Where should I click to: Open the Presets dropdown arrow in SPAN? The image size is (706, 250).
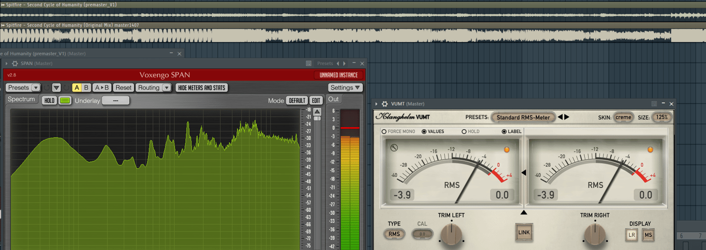(x=36, y=88)
